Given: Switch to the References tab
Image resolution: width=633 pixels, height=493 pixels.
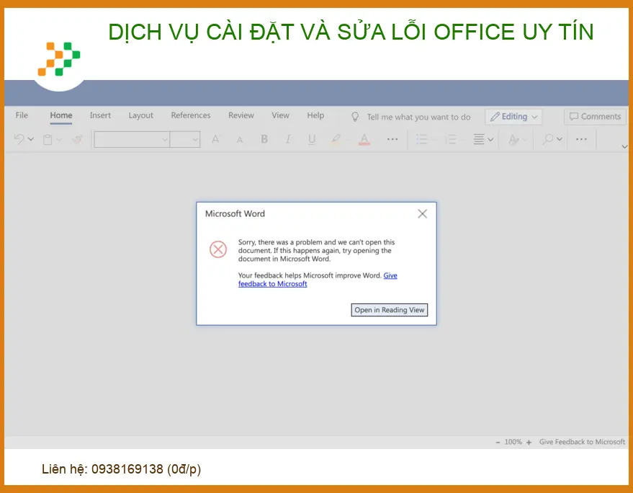Looking at the screenshot, I should point(191,115).
